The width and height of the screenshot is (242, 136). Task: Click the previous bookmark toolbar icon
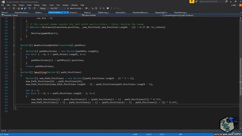click(111, 8)
